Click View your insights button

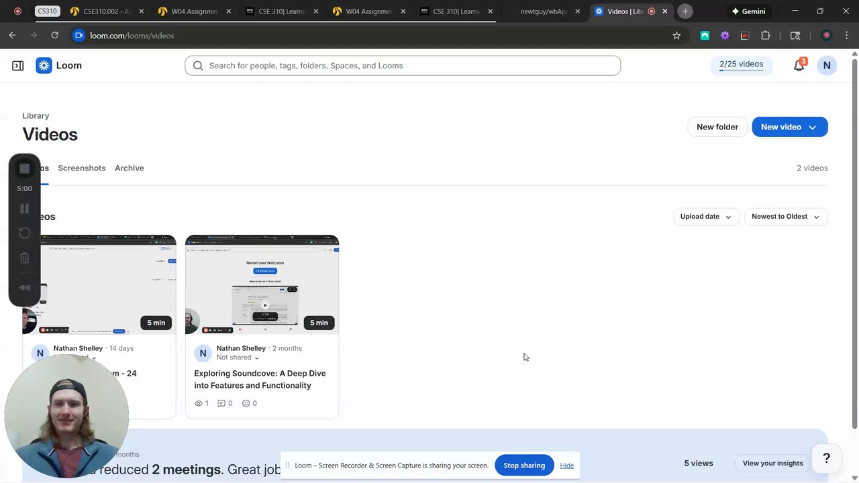(x=772, y=464)
